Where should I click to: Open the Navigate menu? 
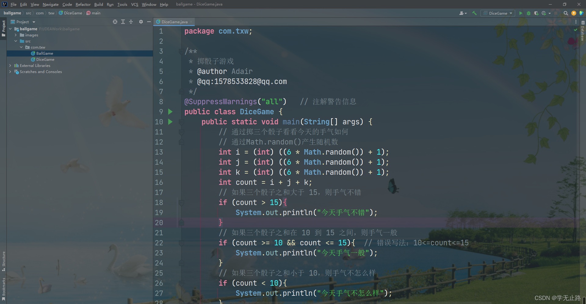pos(51,4)
